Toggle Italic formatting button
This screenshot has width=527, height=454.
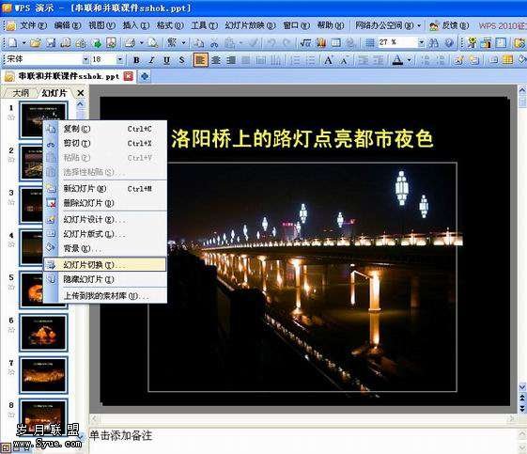(151, 60)
